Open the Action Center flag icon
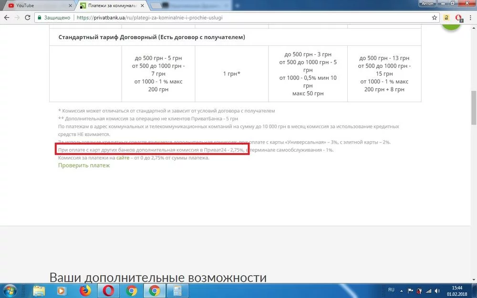 click(410, 291)
